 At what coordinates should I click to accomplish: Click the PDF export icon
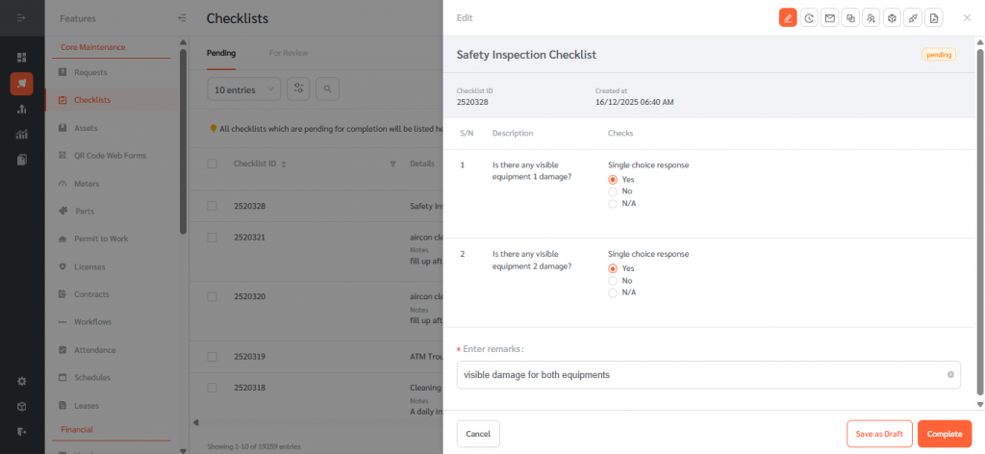click(934, 18)
